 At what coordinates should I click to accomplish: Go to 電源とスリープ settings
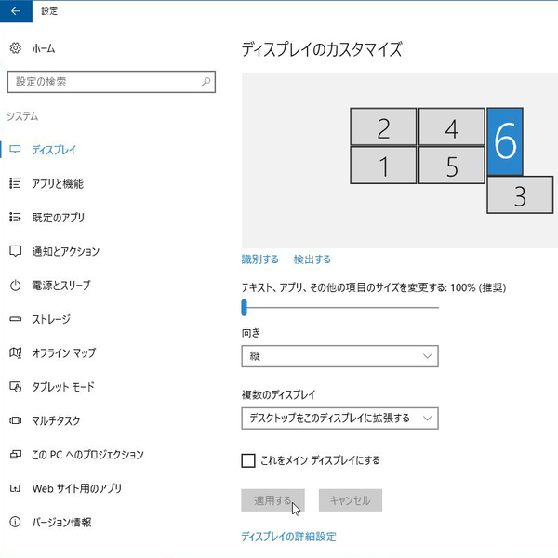click(x=61, y=286)
